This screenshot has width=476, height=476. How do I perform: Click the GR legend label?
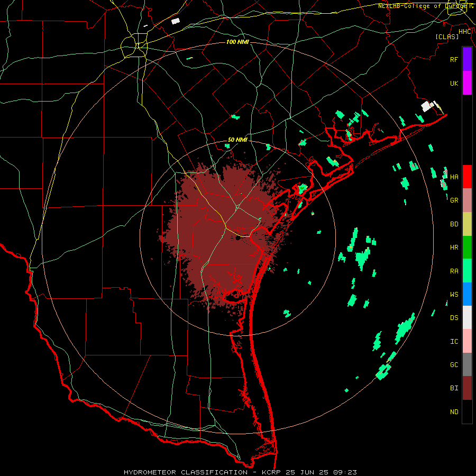[x=454, y=200]
